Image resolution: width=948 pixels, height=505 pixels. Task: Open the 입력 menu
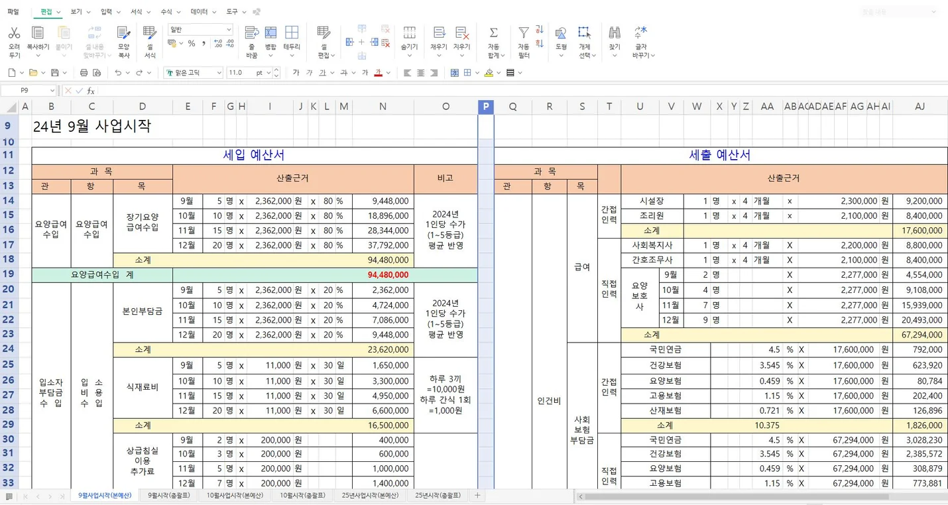(x=110, y=12)
